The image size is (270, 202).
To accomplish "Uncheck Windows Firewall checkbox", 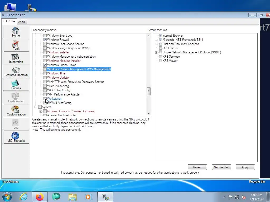I will (45, 40).
